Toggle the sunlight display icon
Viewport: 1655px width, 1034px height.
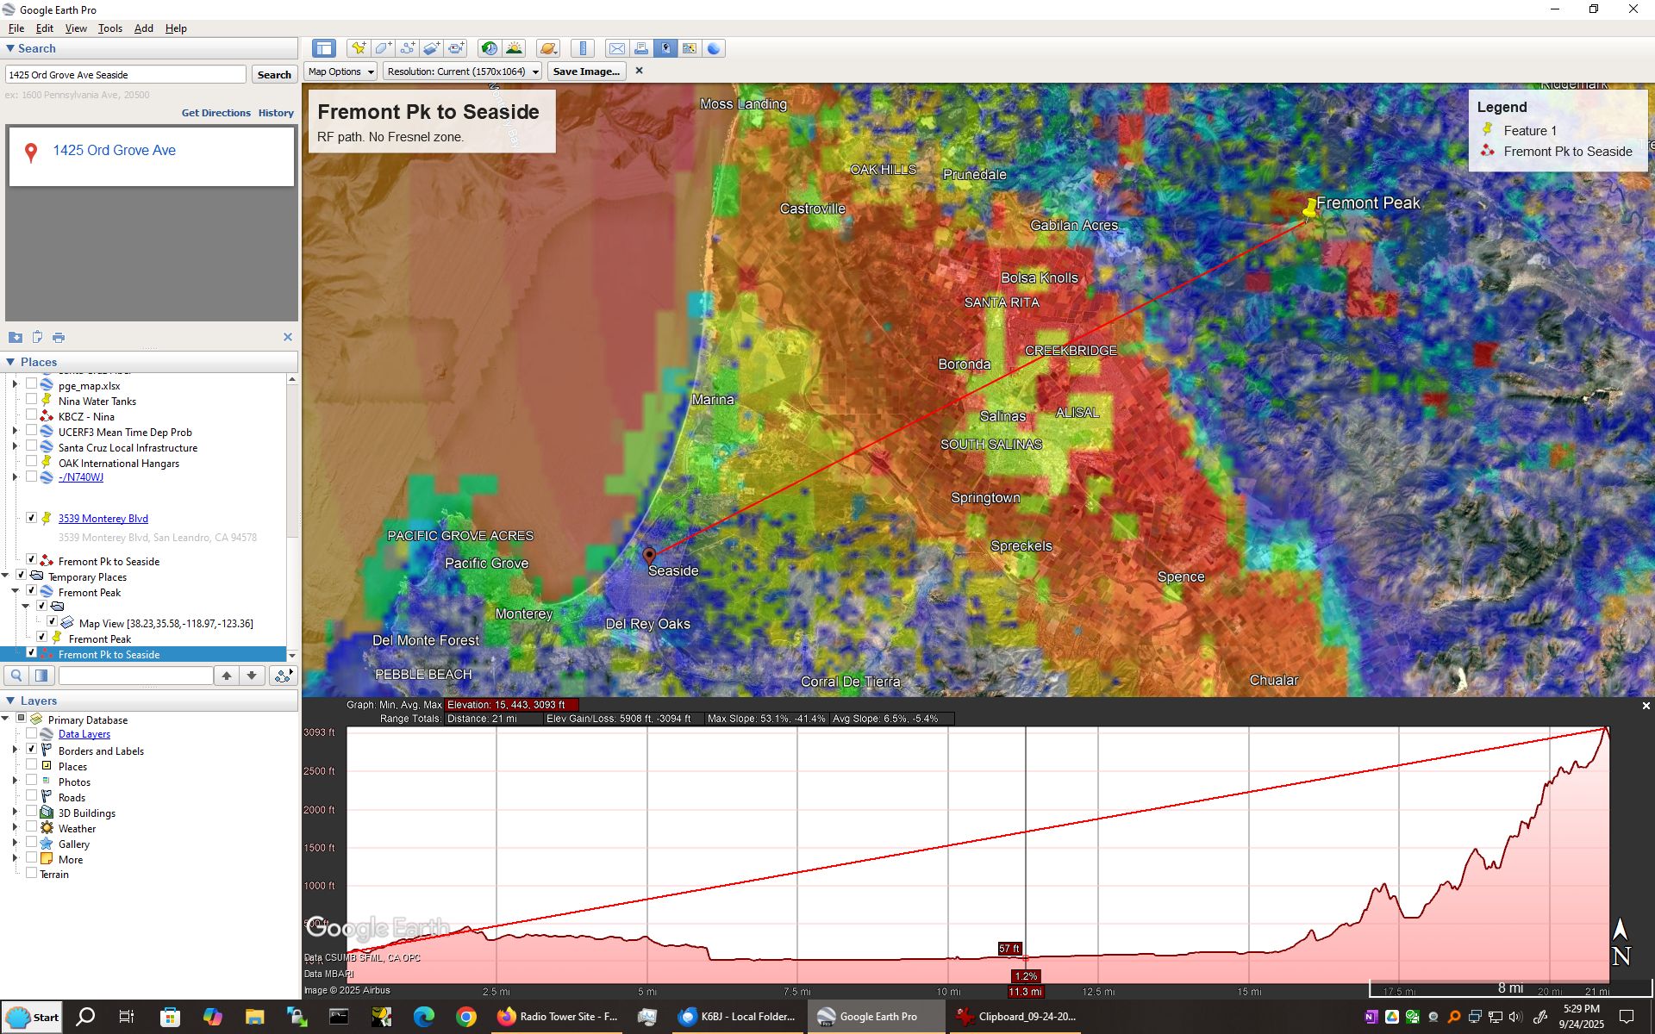(514, 48)
